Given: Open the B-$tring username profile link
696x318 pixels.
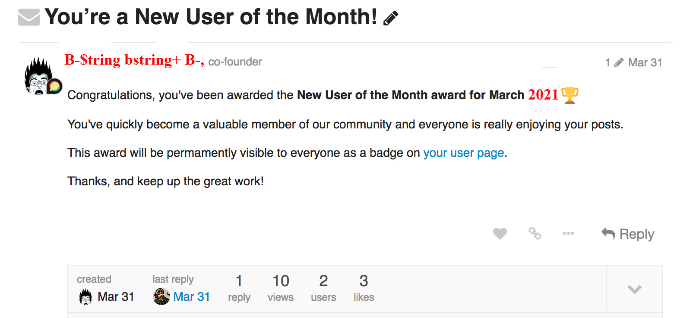Looking at the screenshot, I should tap(134, 60).
